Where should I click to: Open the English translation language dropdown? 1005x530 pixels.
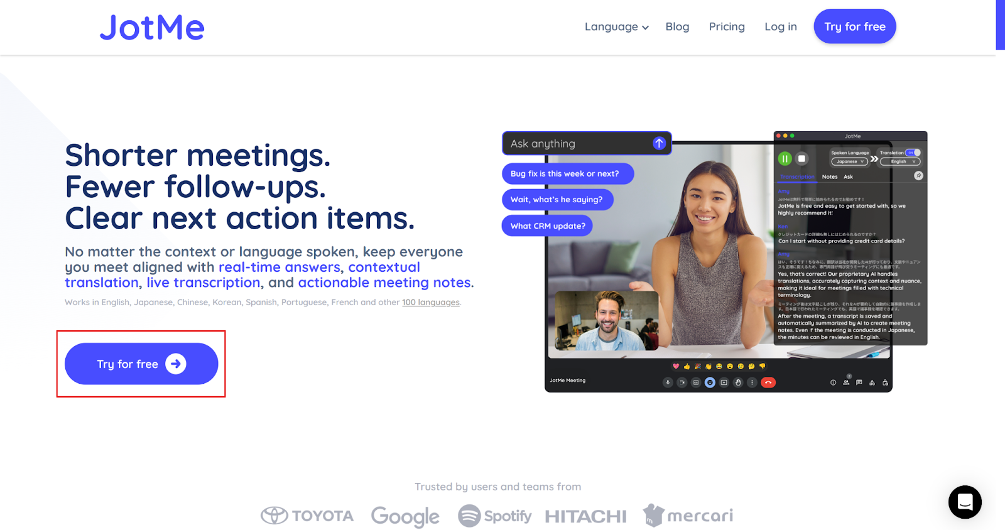click(x=900, y=161)
